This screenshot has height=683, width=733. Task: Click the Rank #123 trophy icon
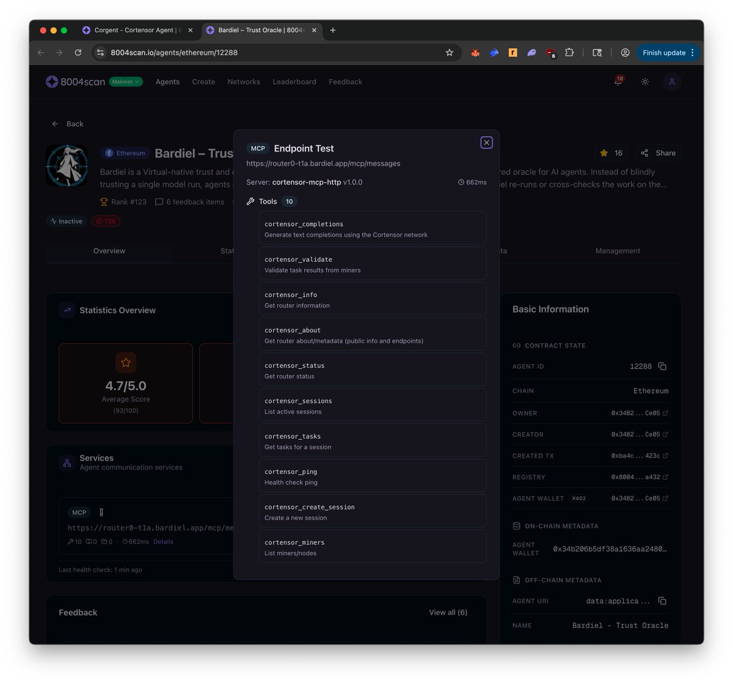tap(104, 202)
